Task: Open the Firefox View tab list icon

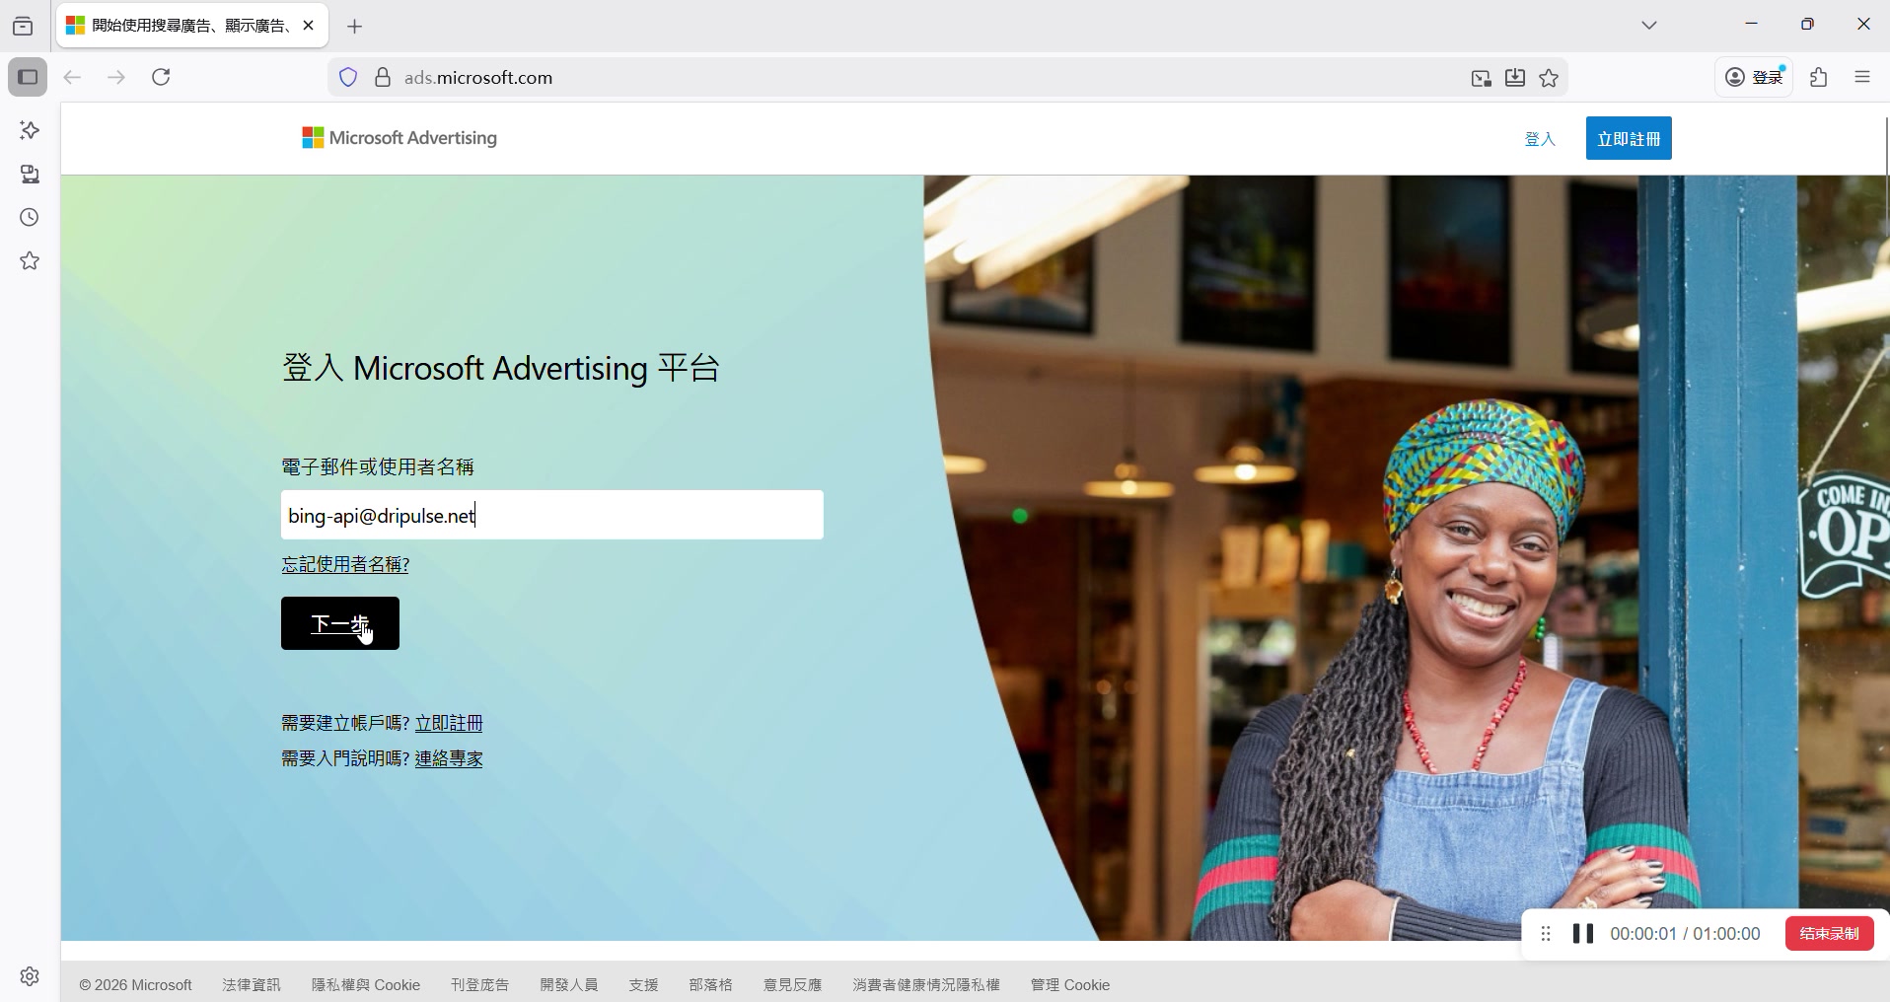Action: tap(23, 26)
